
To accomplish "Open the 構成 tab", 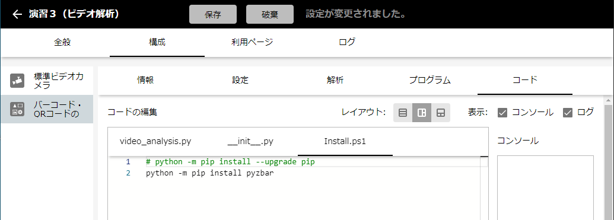I will [157, 42].
